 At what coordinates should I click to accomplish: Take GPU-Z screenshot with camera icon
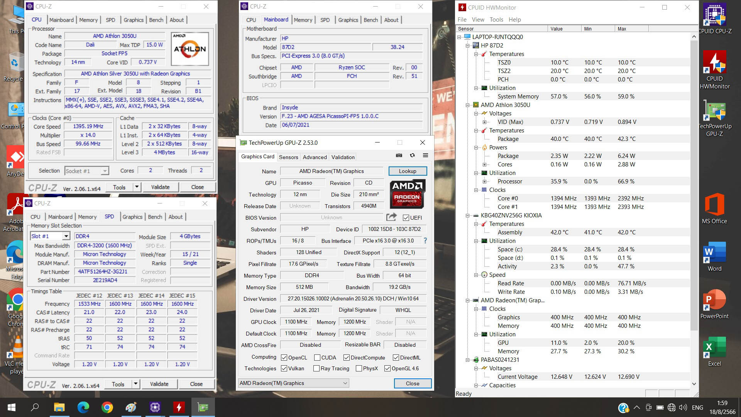pyautogui.click(x=399, y=155)
